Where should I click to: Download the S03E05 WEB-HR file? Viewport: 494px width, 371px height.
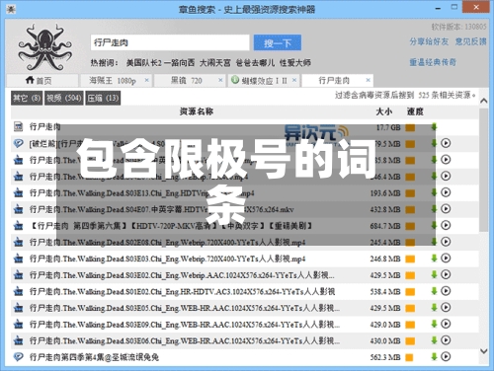434,308
